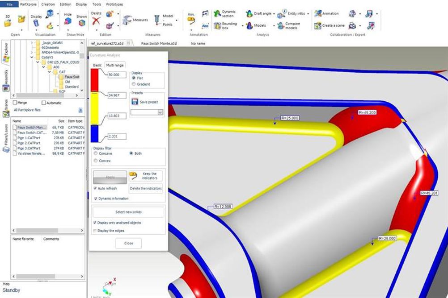Click the yellow curvature range swatch
Image resolution: width=448 pixels, height=298 pixels.
tap(95, 108)
